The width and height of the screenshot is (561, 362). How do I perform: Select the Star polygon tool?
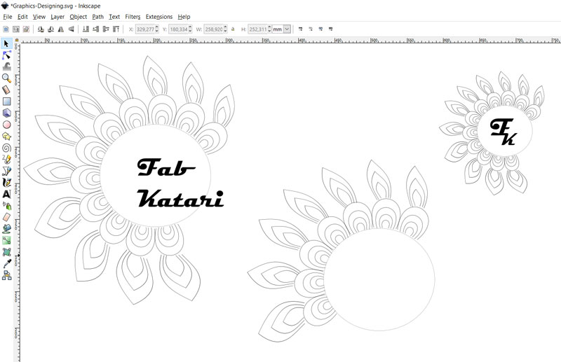point(6,136)
